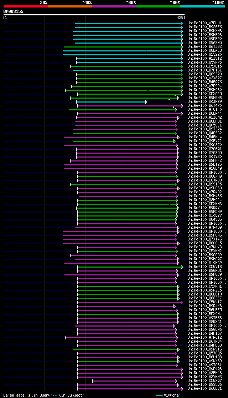Select the UniRef100_C5XEI5 label
228x398 pixels.
pyautogui.click(x=205, y=66)
